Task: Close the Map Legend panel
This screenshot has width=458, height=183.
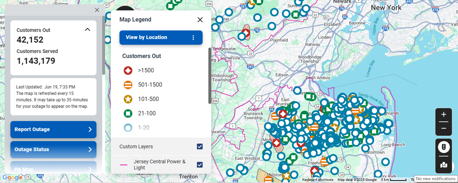Action: click(200, 20)
